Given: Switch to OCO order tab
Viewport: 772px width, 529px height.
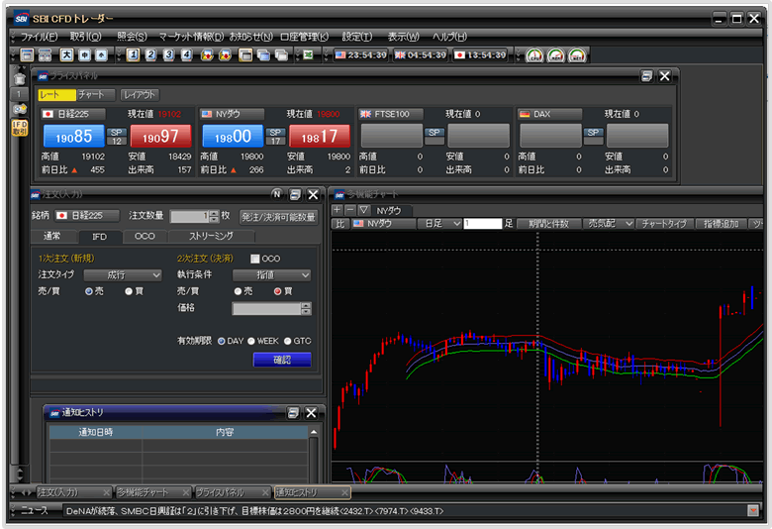Looking at the screenshot, I should [x=145, y=236].
